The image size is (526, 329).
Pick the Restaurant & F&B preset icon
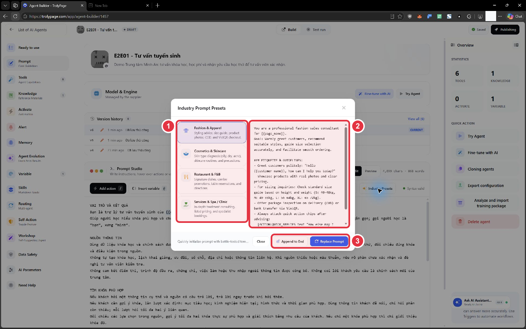point(186,177)
